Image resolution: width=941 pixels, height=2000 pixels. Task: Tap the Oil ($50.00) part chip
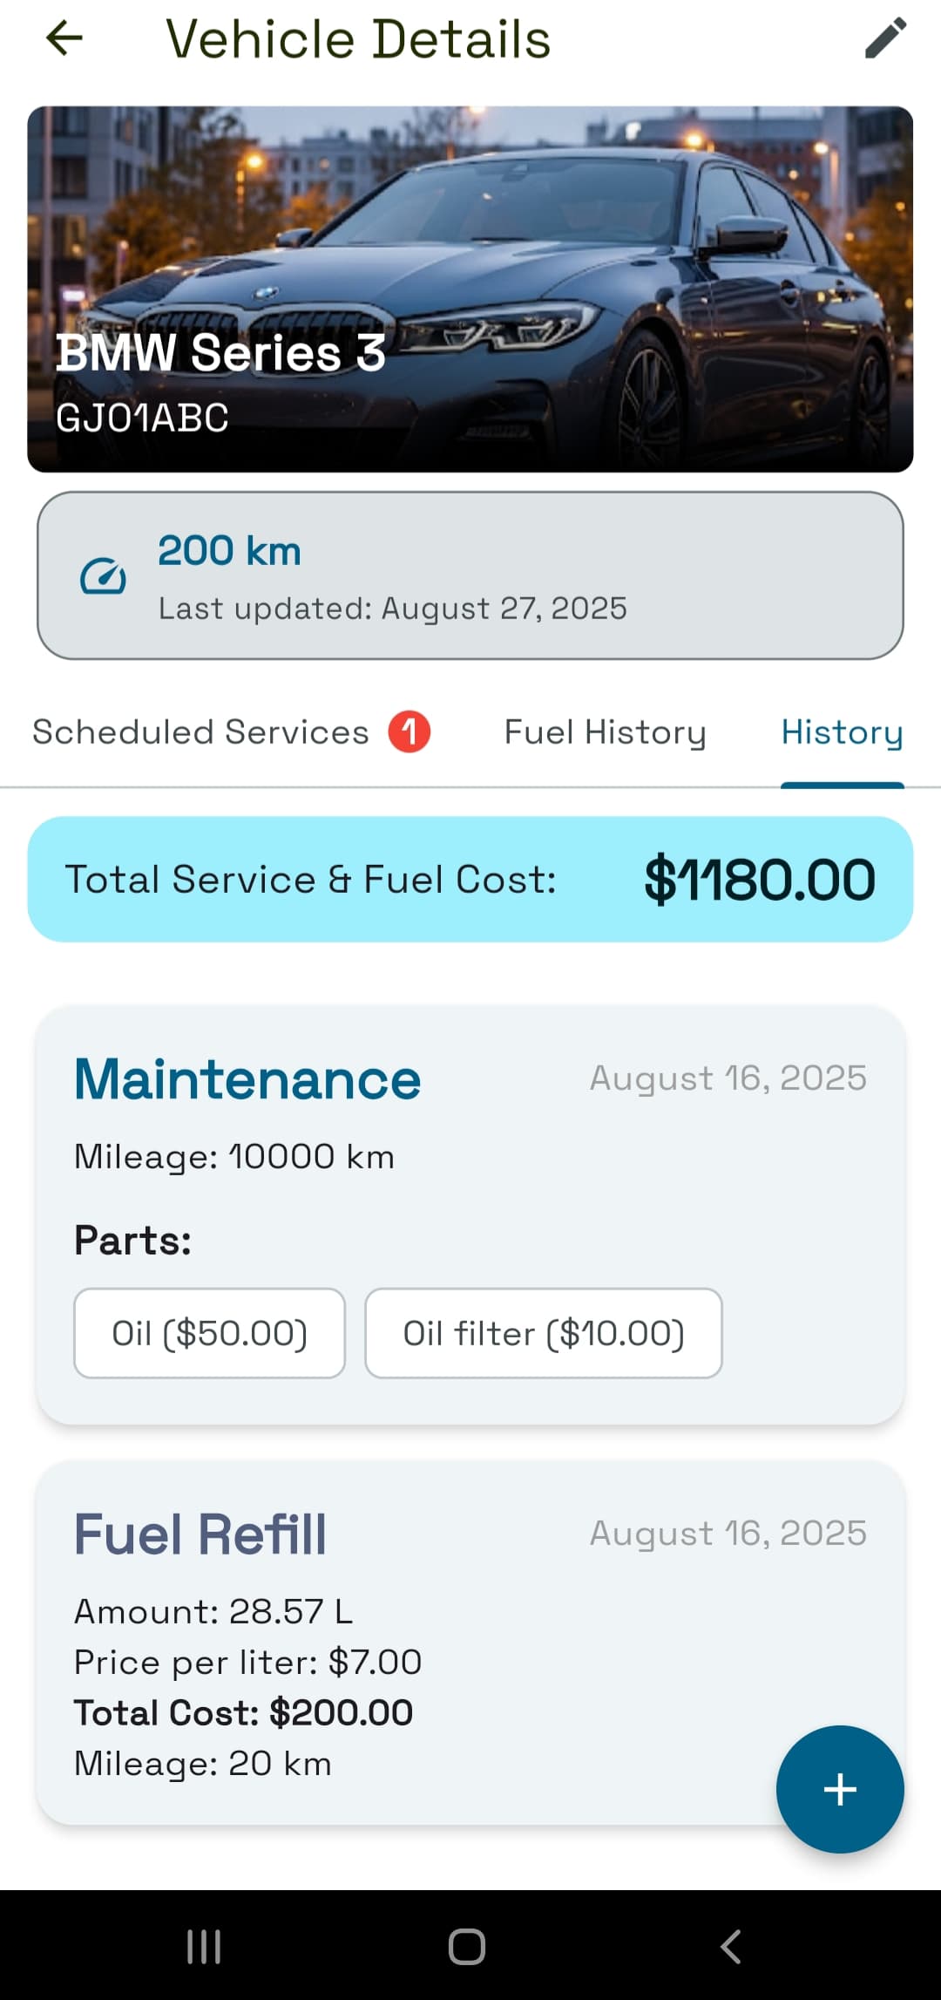(209, 1333)
